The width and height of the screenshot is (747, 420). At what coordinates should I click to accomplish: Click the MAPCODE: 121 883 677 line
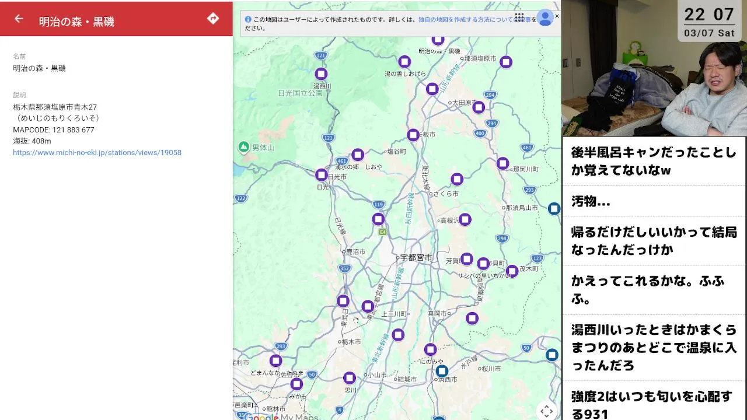click(x=54, y=130)
